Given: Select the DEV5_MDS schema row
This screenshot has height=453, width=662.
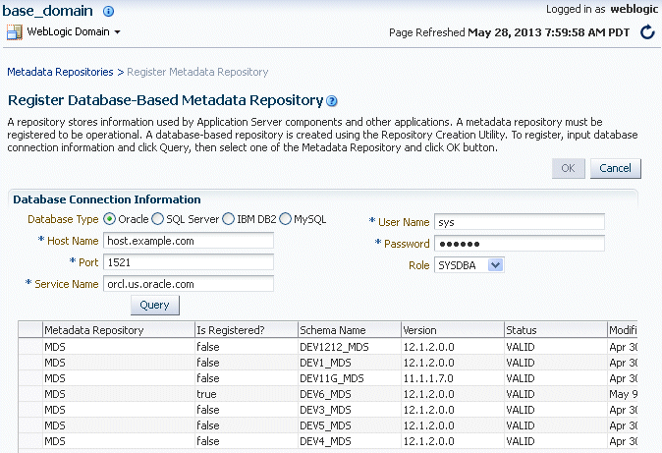Looking at the screenshot, I should point(328,425).
